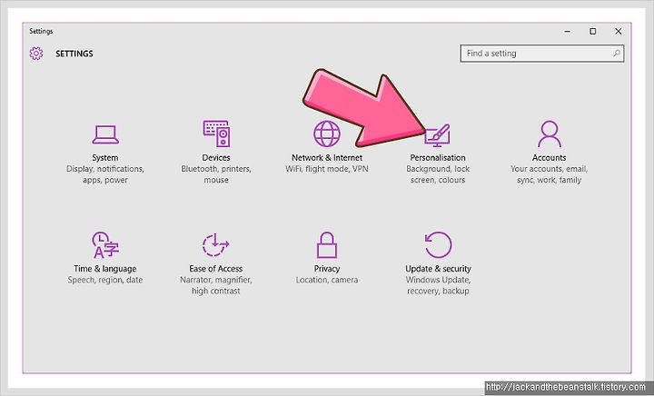Click the System label
This screenshot has width=654, height=396.
pos(105,157)
